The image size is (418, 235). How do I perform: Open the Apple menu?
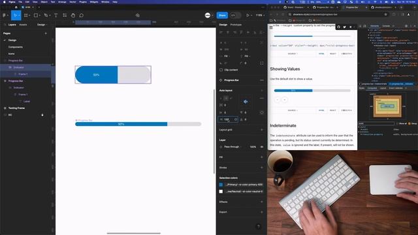4,2
